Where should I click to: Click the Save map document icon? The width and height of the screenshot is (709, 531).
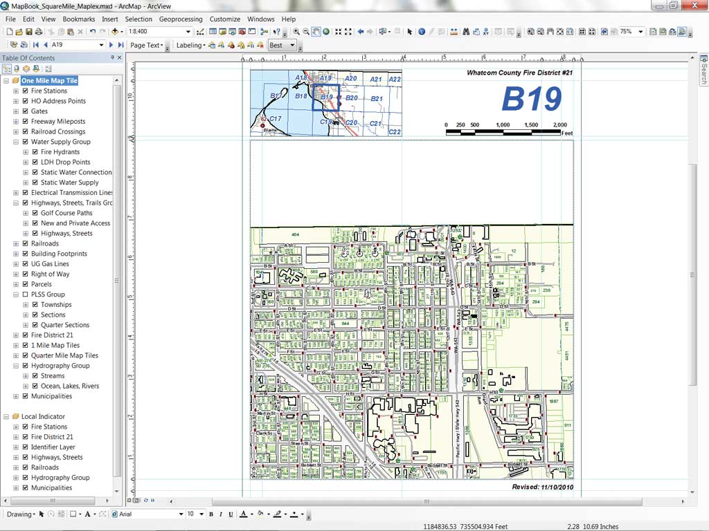point(29,32)
